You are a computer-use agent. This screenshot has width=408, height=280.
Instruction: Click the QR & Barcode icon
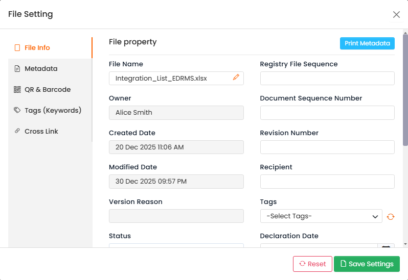coord(17,90)
